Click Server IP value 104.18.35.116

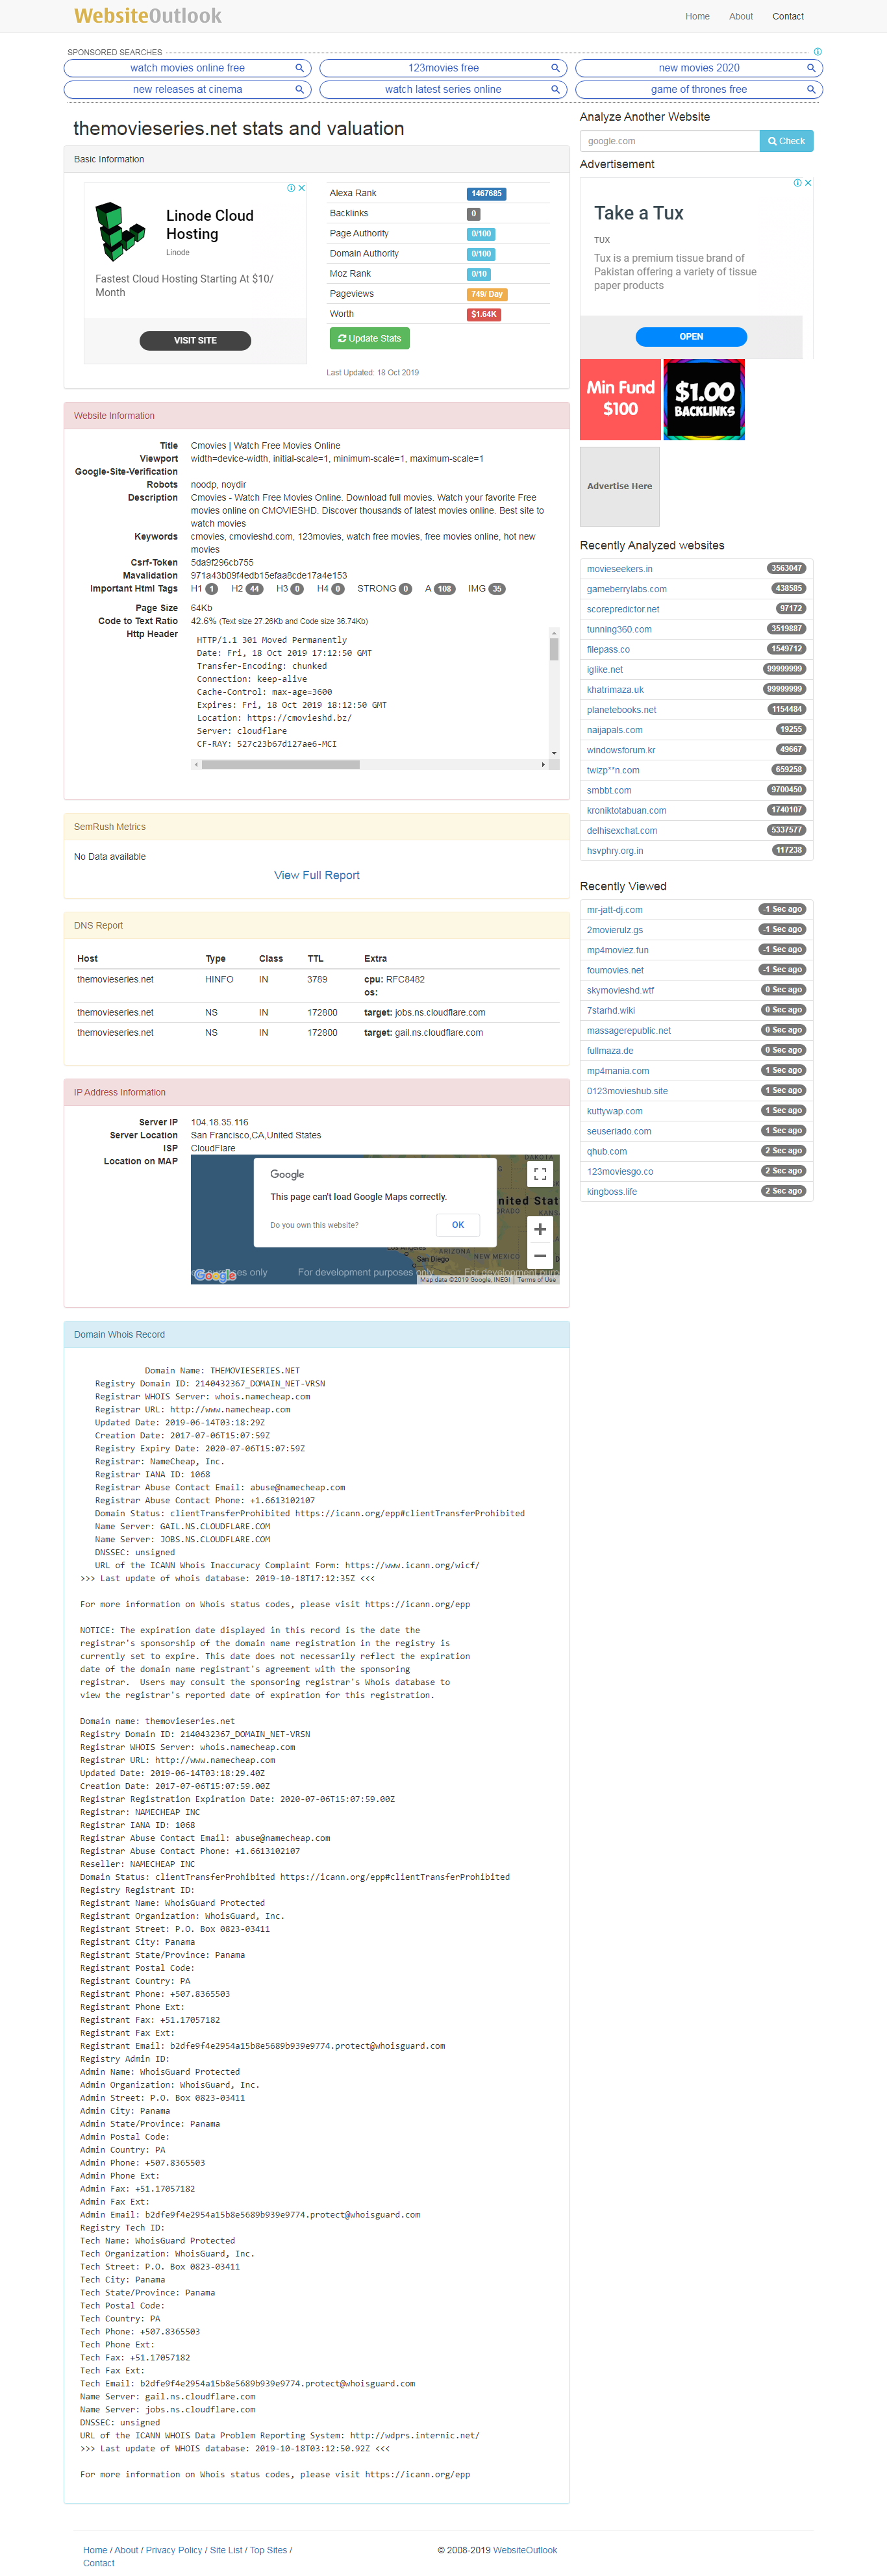click(x=220, y=1122)
